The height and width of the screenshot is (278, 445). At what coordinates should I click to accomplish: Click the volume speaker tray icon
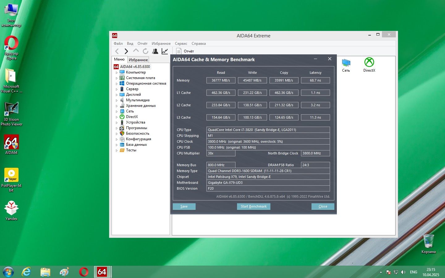[x=403, y=272]
